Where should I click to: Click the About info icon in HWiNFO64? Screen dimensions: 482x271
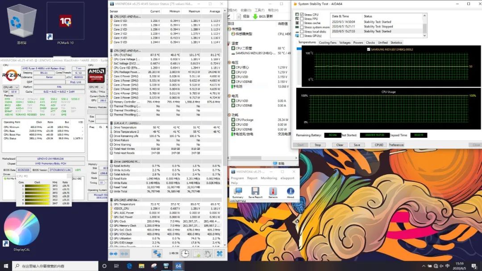point(291,192)
